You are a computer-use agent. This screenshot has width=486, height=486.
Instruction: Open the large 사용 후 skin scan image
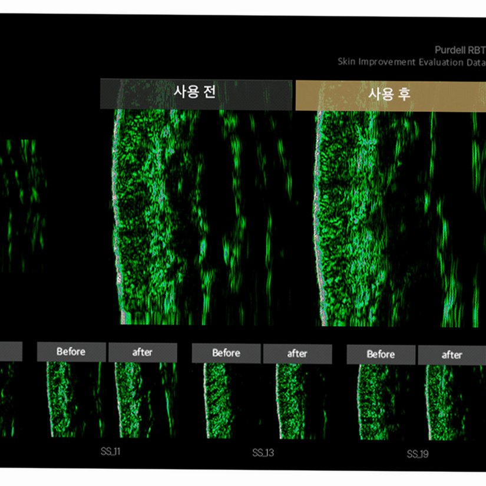tap(400, 219)
